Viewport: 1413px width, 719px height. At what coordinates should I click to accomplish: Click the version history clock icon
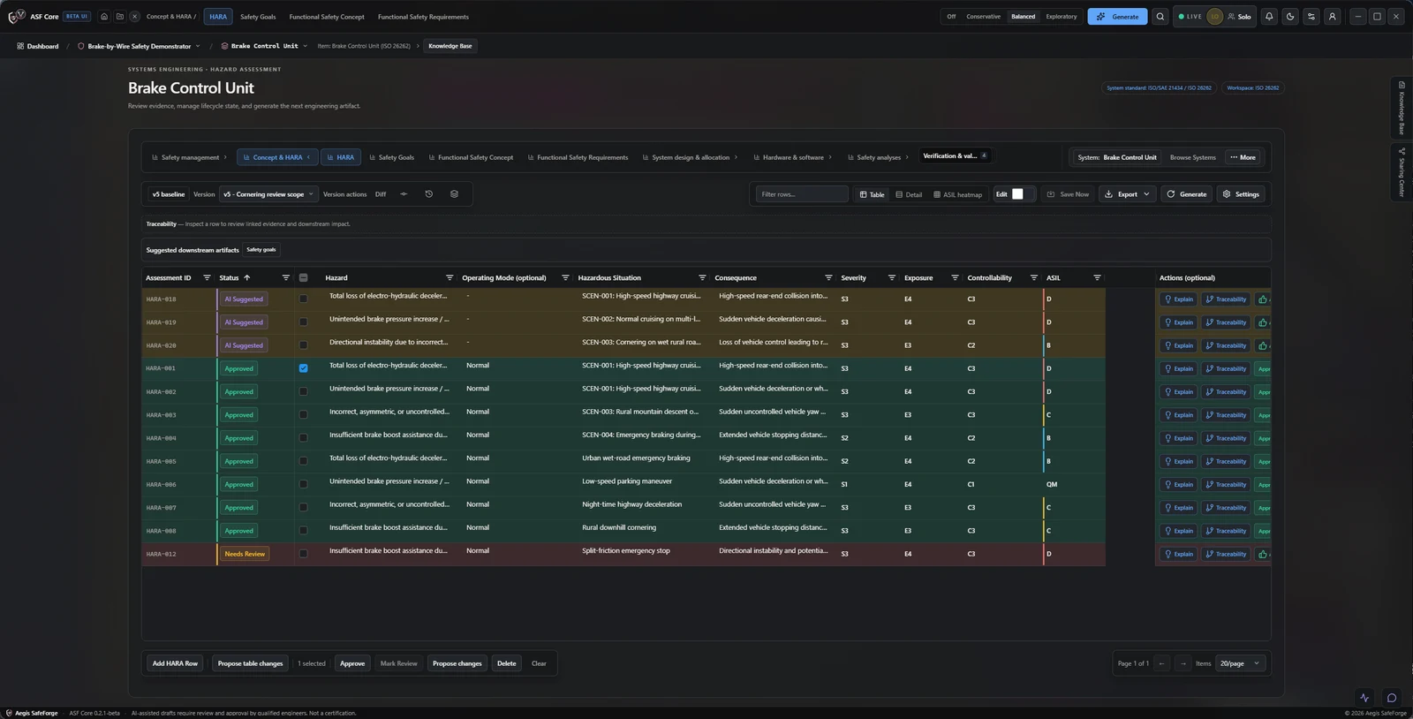pos(429,194)
